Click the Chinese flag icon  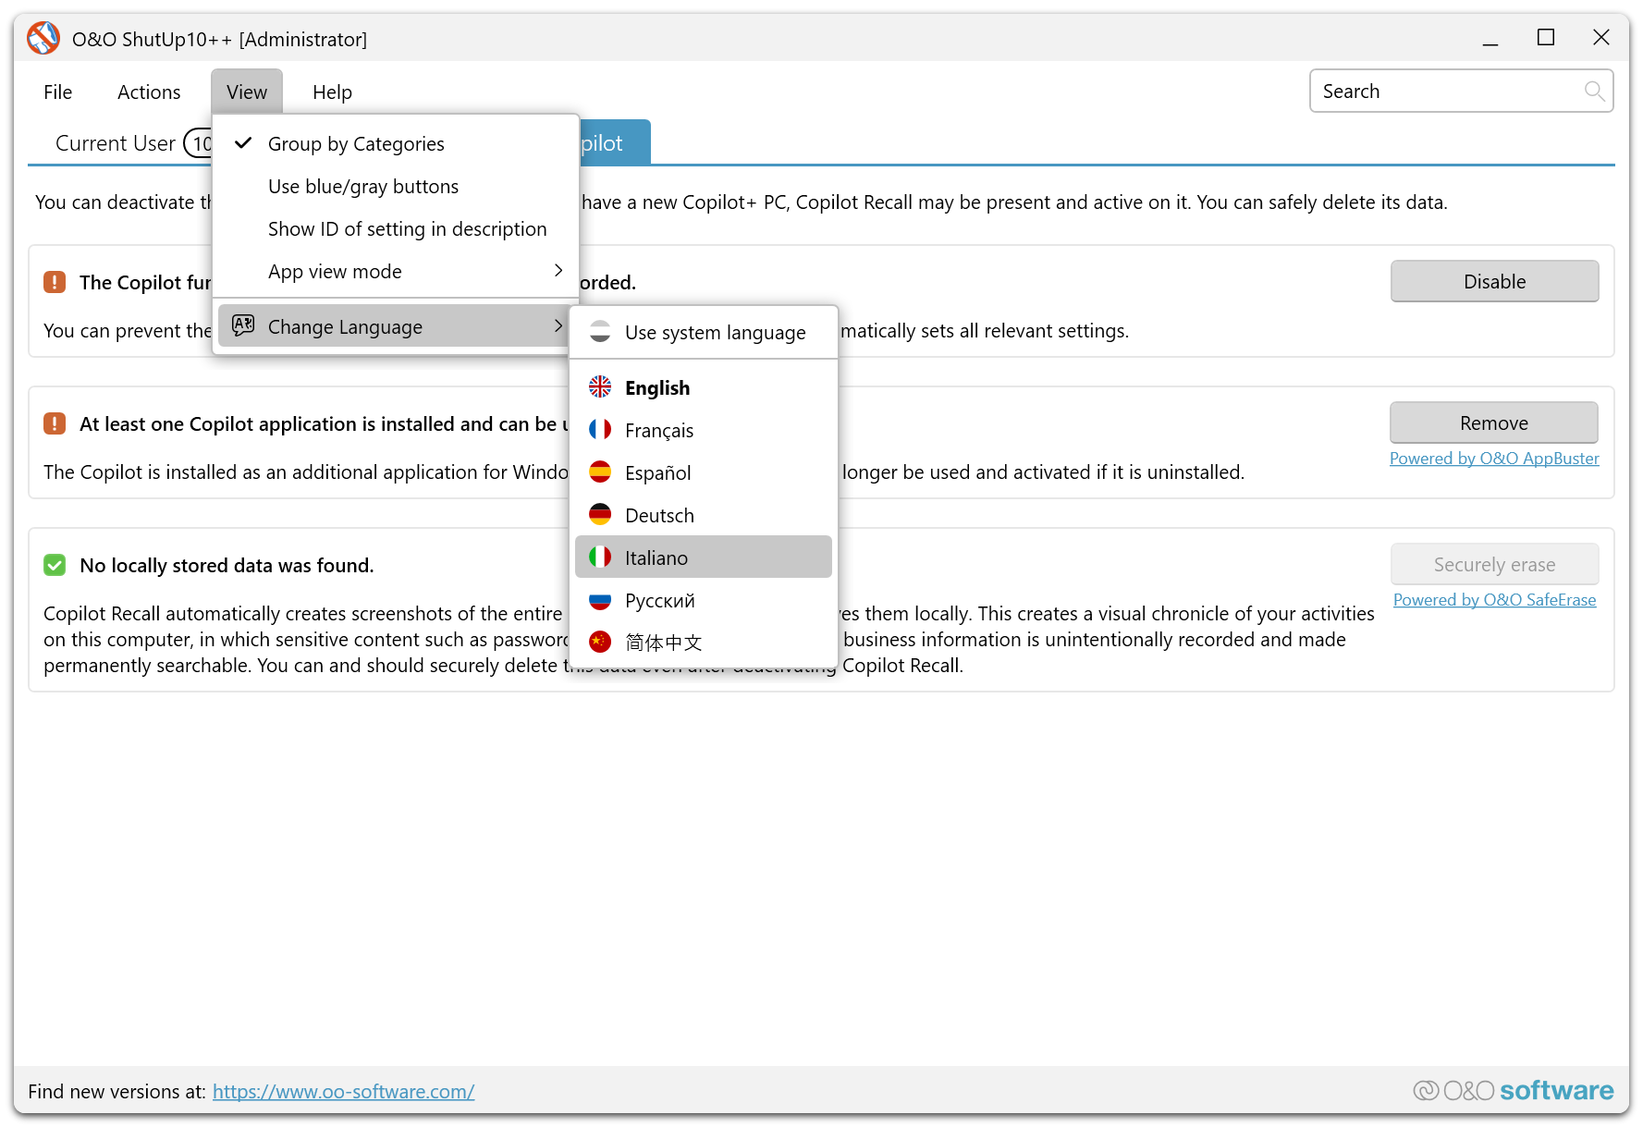click(x=600, y=642)
